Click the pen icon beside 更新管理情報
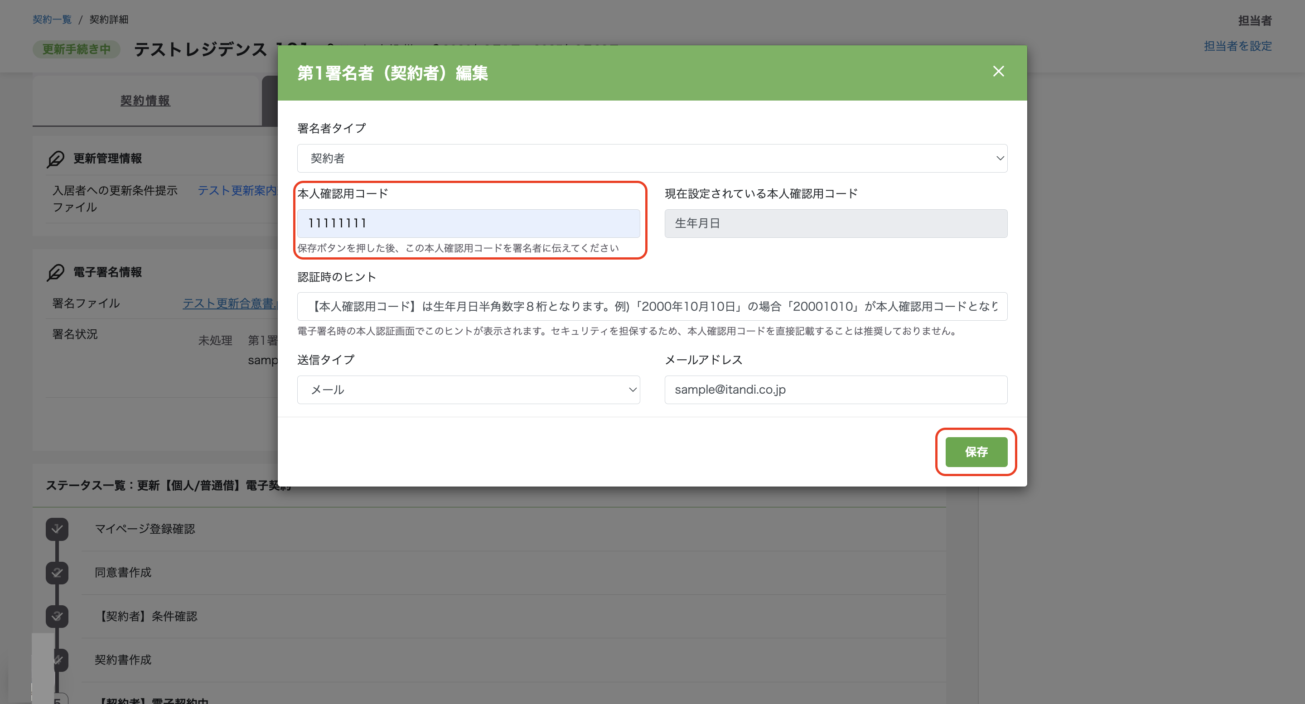This screenshot has width=1305, height=704. click(x=55, y=159)
